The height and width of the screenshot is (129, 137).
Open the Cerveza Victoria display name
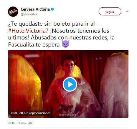coord(35,9)
